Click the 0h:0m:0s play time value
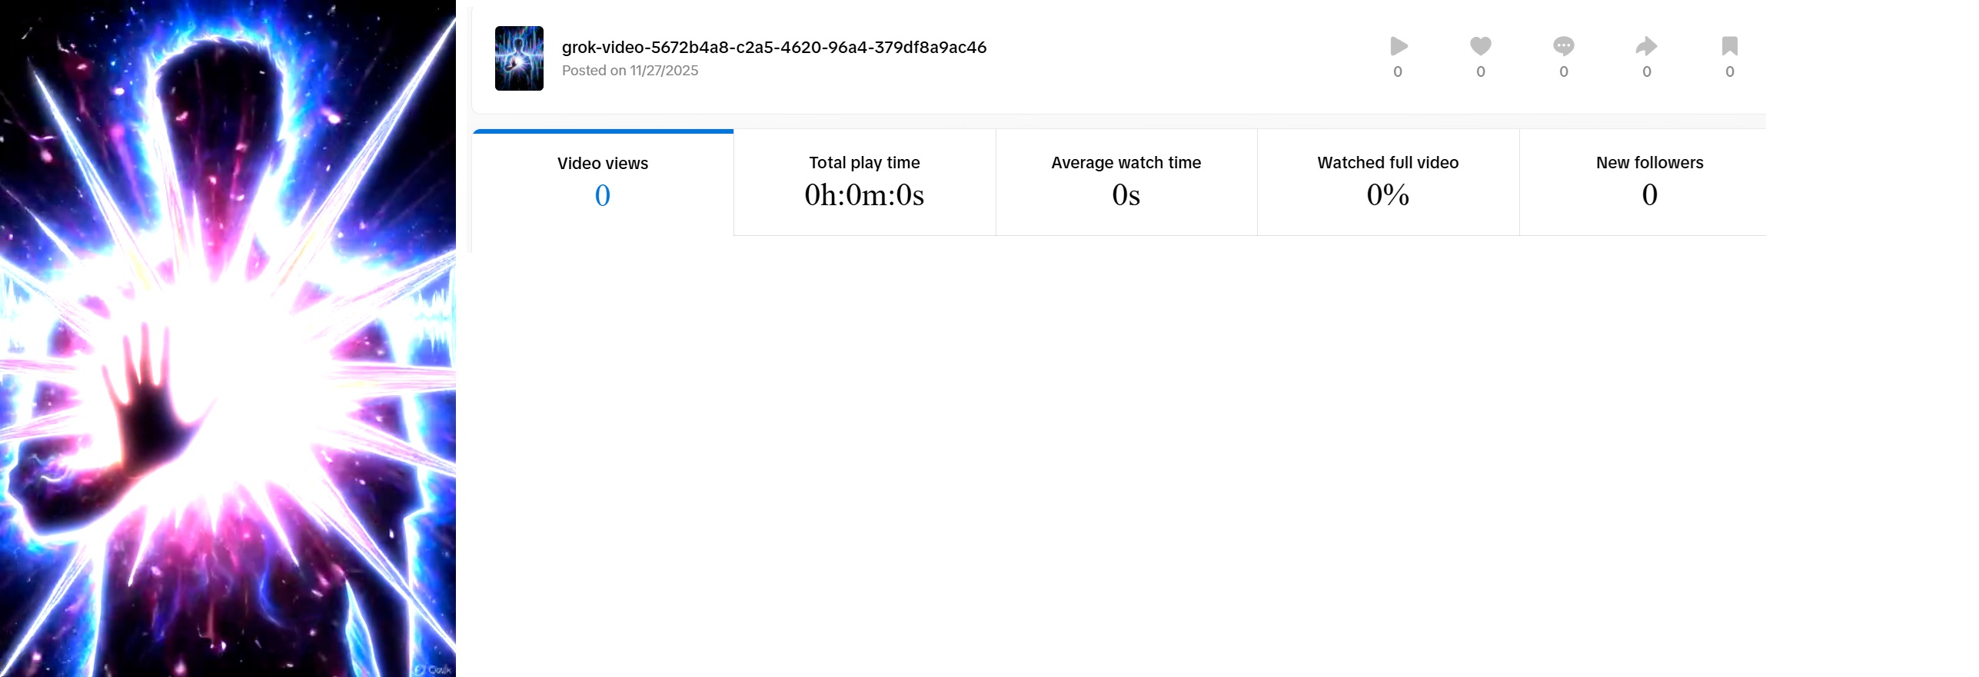Viewport: 1979px width, 677px height. (x=864, y=195)
